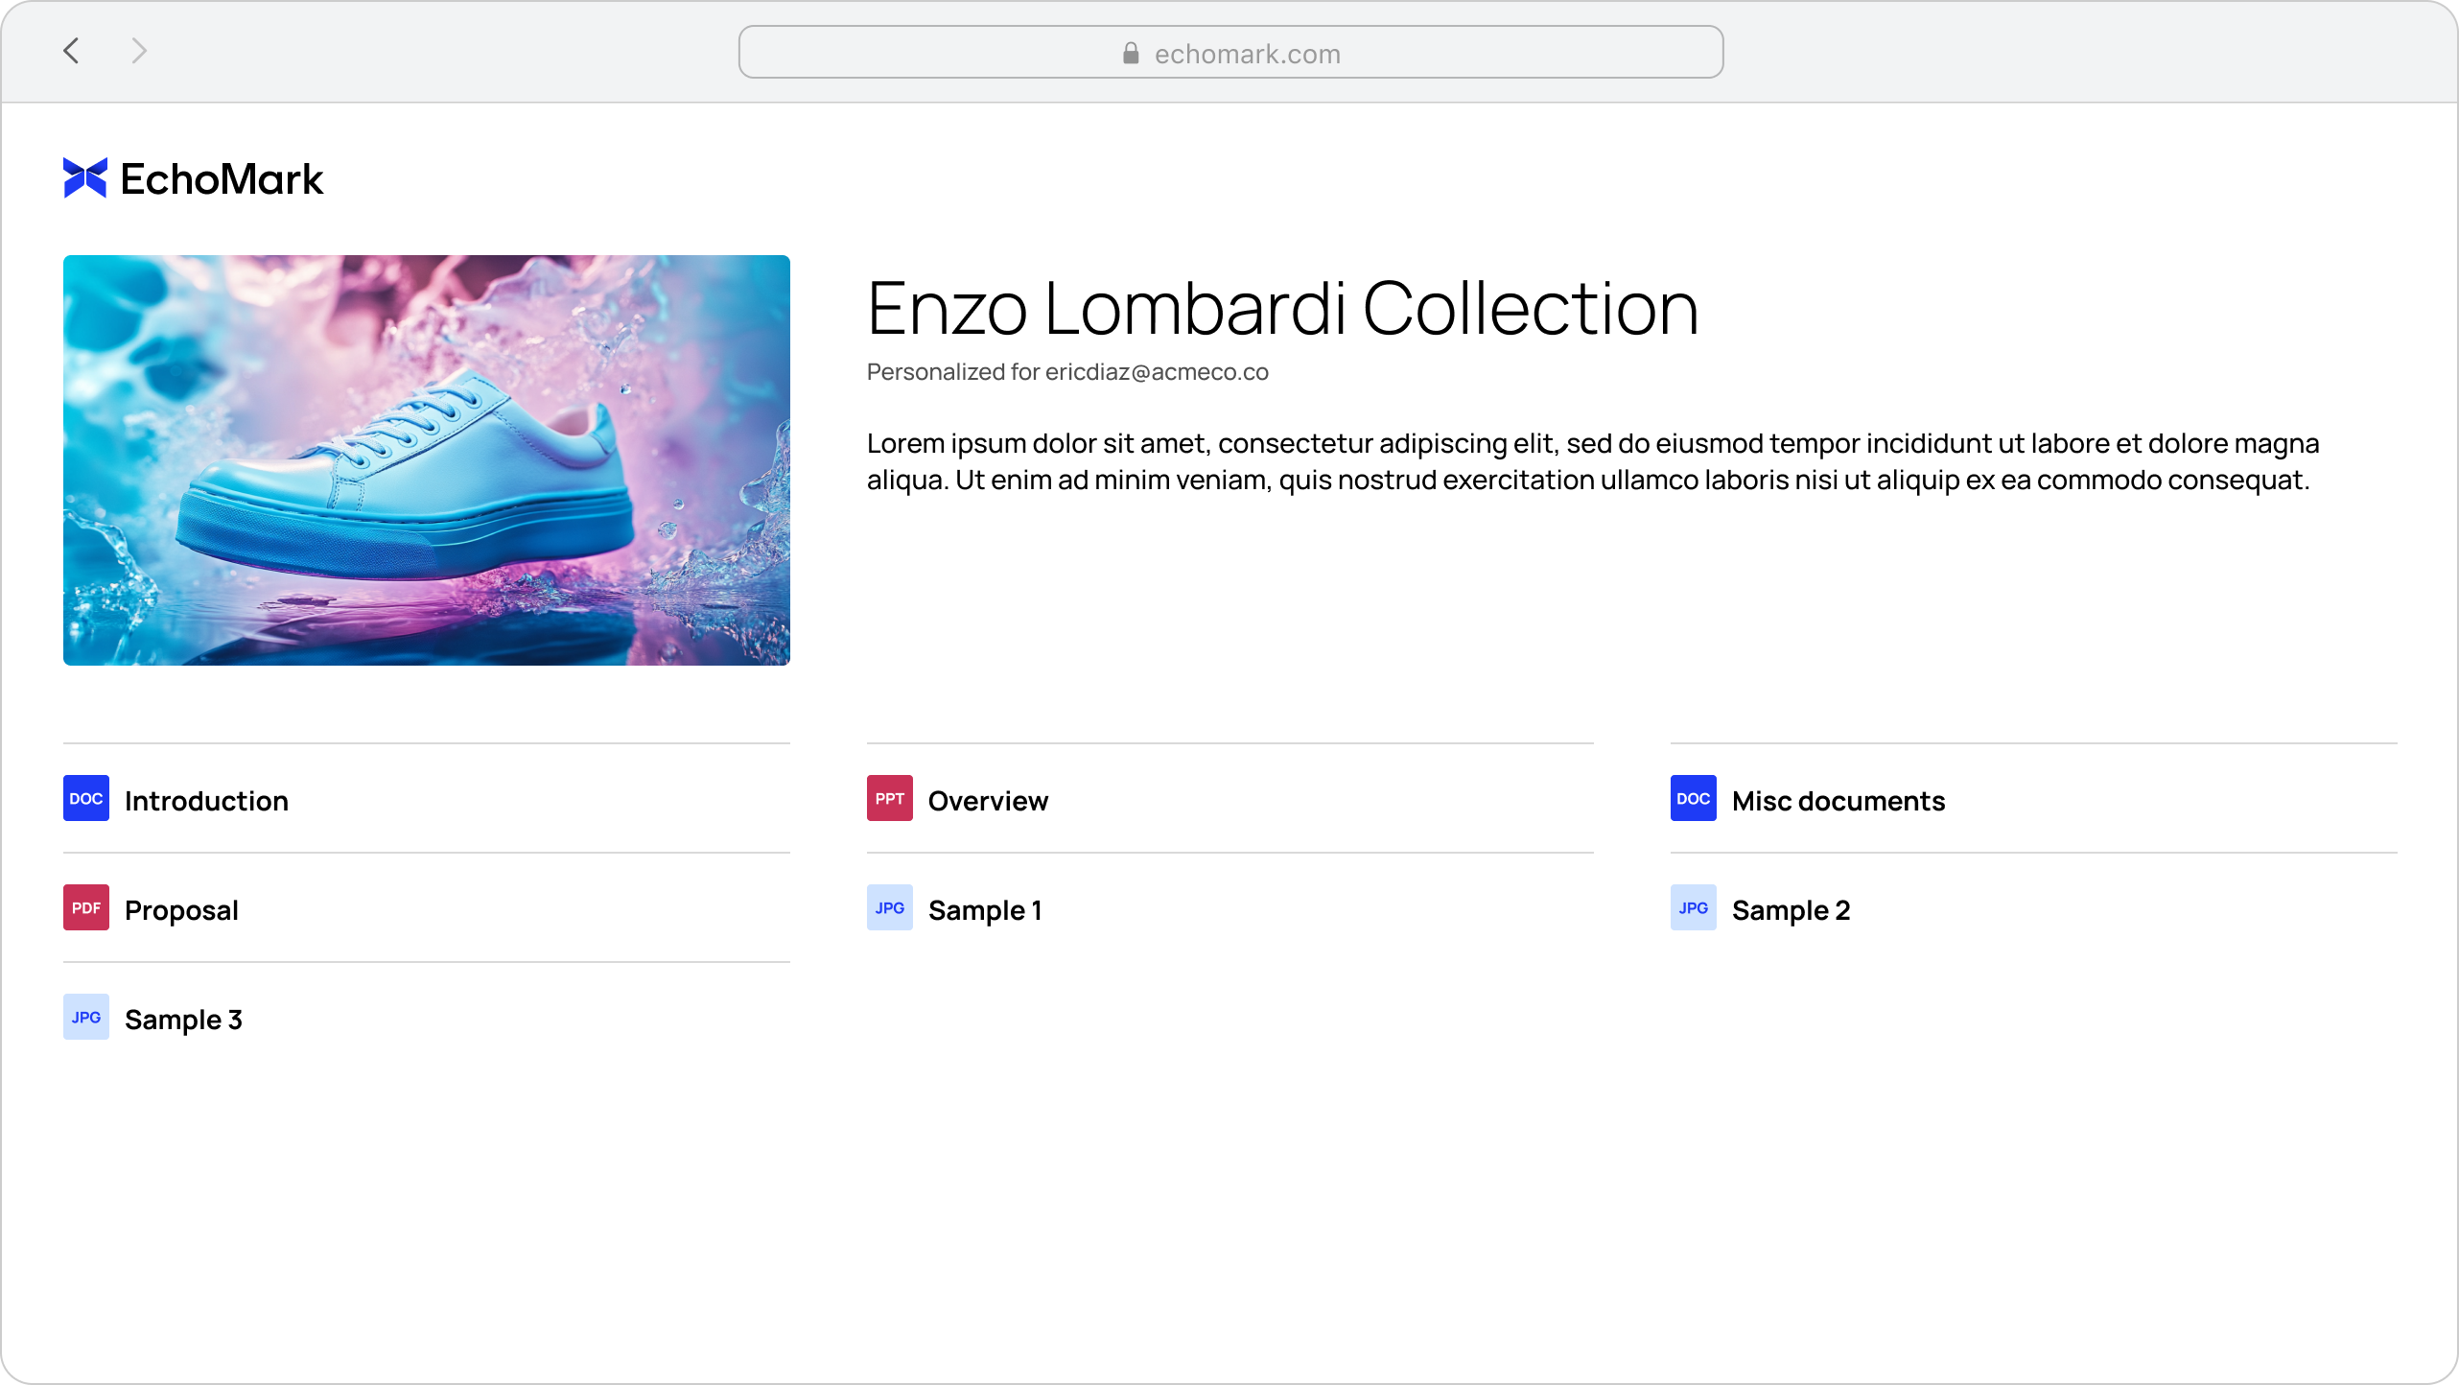Click the EchoMark butterfly logo icon
The height and width of the screenshot is (1385, 2459).
pyautogui.click(x=85, y=178)
